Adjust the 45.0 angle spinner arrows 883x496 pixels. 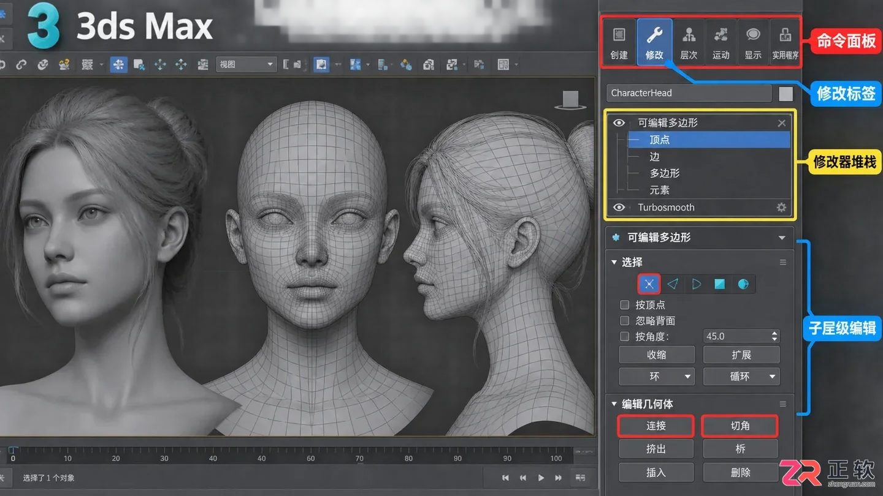coord(774,336)
